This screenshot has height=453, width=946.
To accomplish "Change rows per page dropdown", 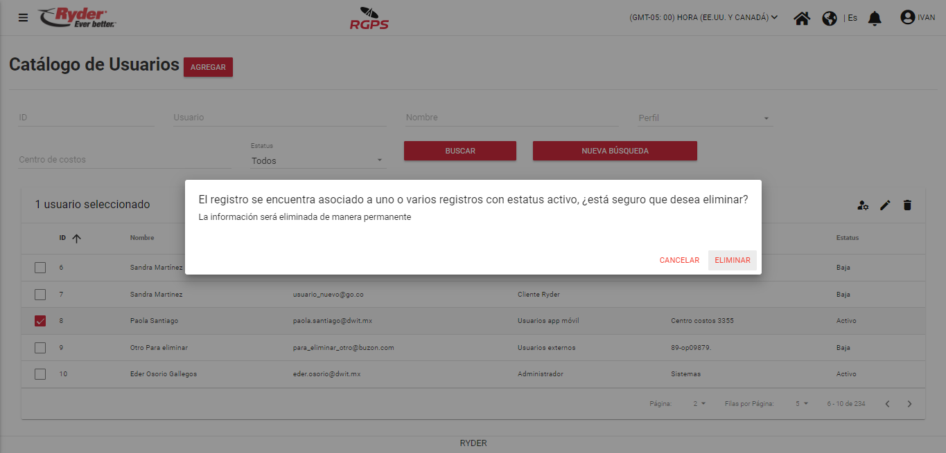I will pyautogui.click(x=802, y=404).
